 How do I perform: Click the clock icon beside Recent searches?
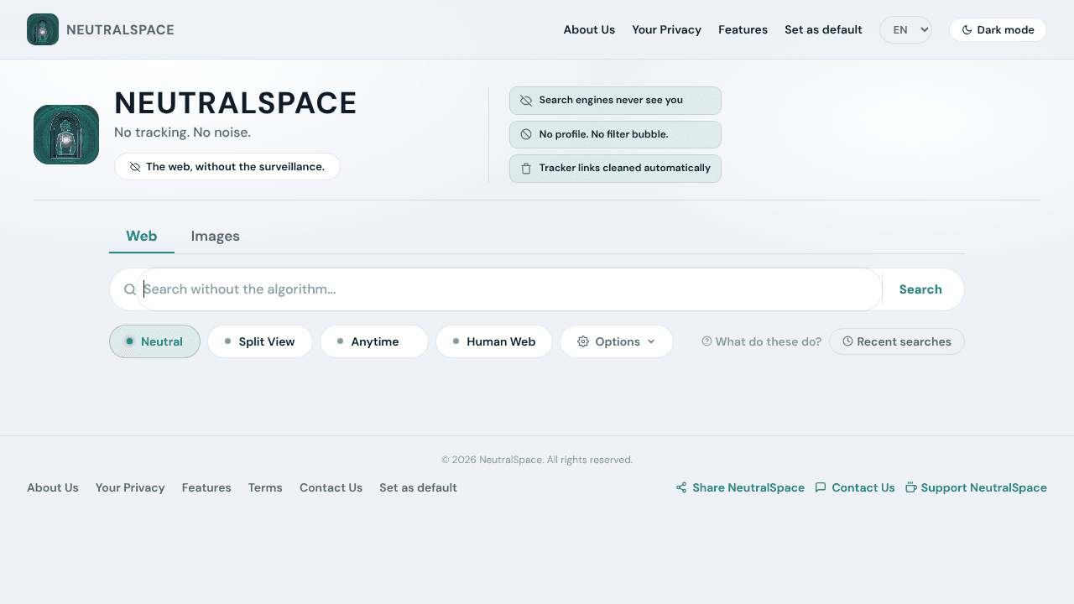pos(847,341)
